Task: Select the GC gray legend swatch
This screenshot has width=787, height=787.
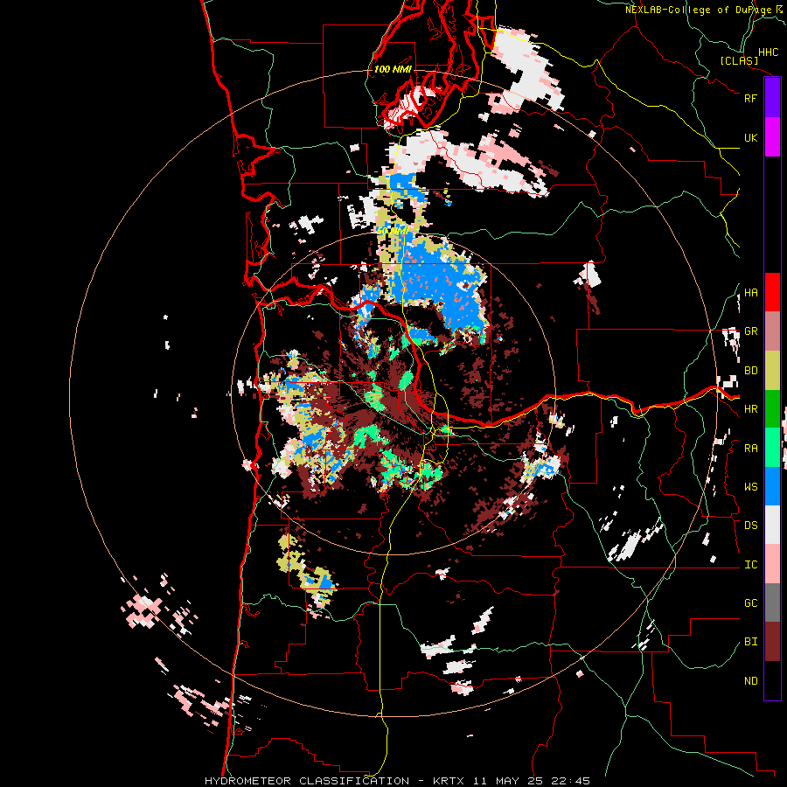Action: pos(772,602)
